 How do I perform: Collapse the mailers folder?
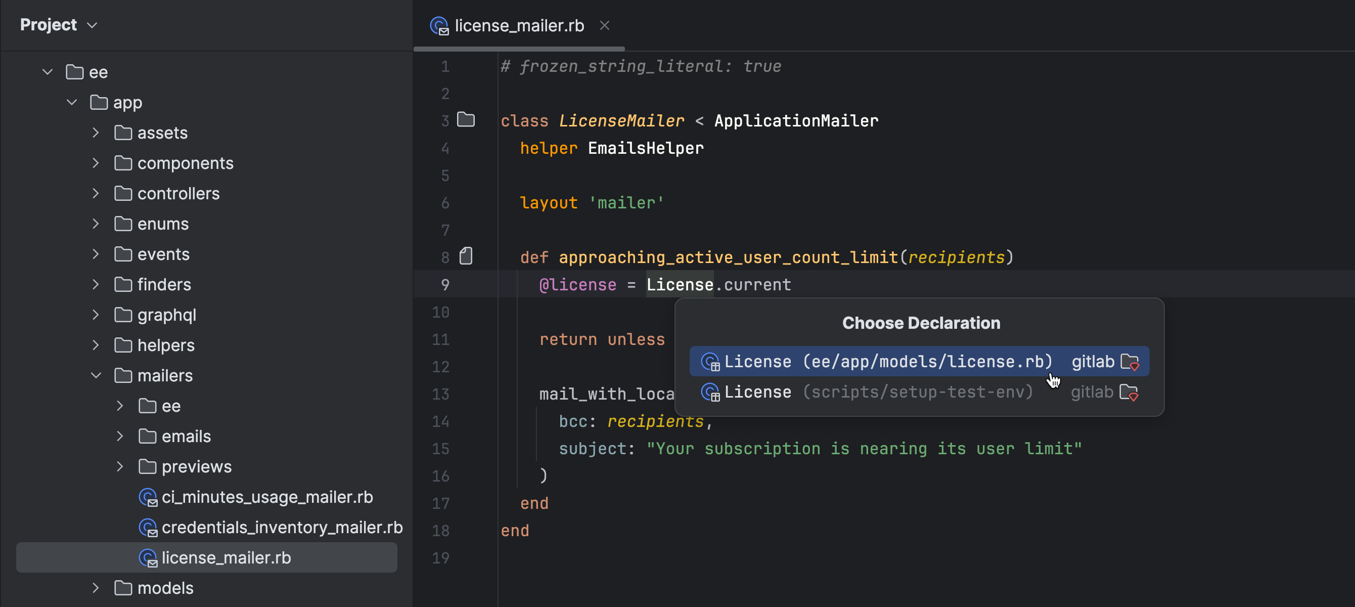(x=96, y=375)
